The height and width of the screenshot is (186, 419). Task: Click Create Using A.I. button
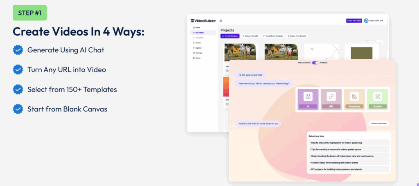[230, 36]
